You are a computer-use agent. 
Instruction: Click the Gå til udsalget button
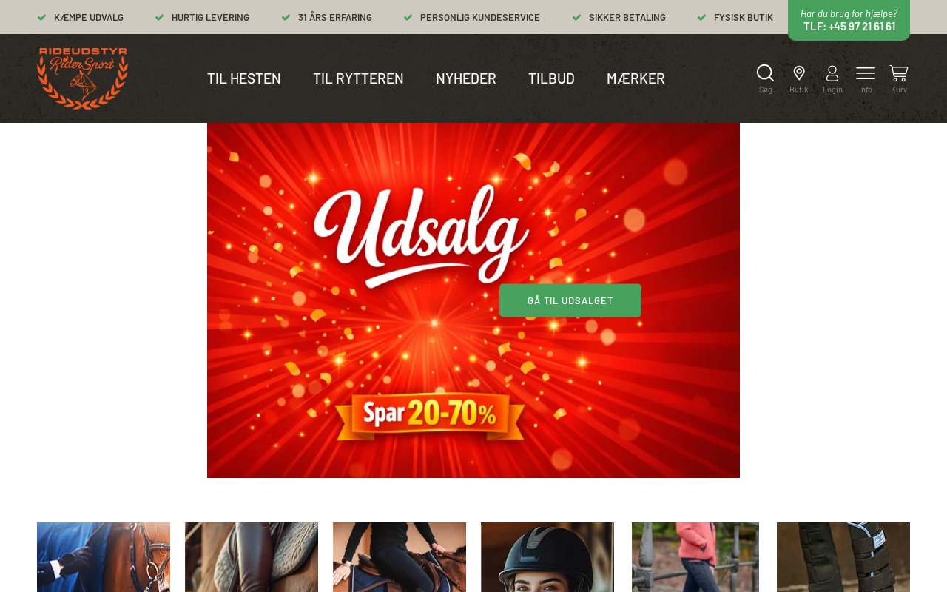[x=570, y=300]
